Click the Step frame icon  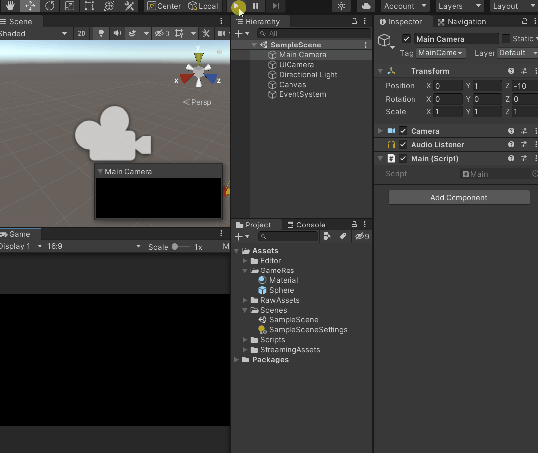coord(275,6)
